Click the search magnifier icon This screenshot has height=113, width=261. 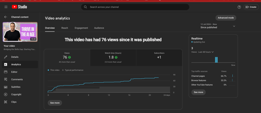click(85, 7)
